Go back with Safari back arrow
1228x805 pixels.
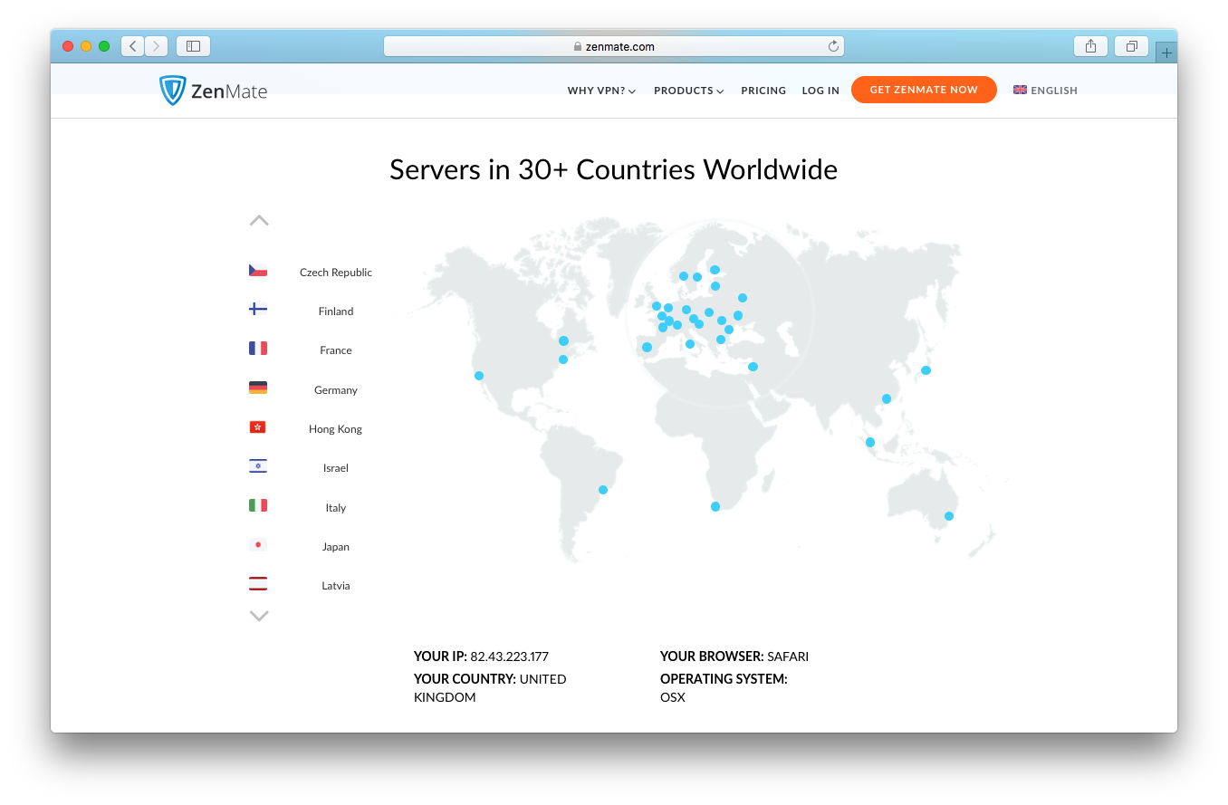point(133,46)
